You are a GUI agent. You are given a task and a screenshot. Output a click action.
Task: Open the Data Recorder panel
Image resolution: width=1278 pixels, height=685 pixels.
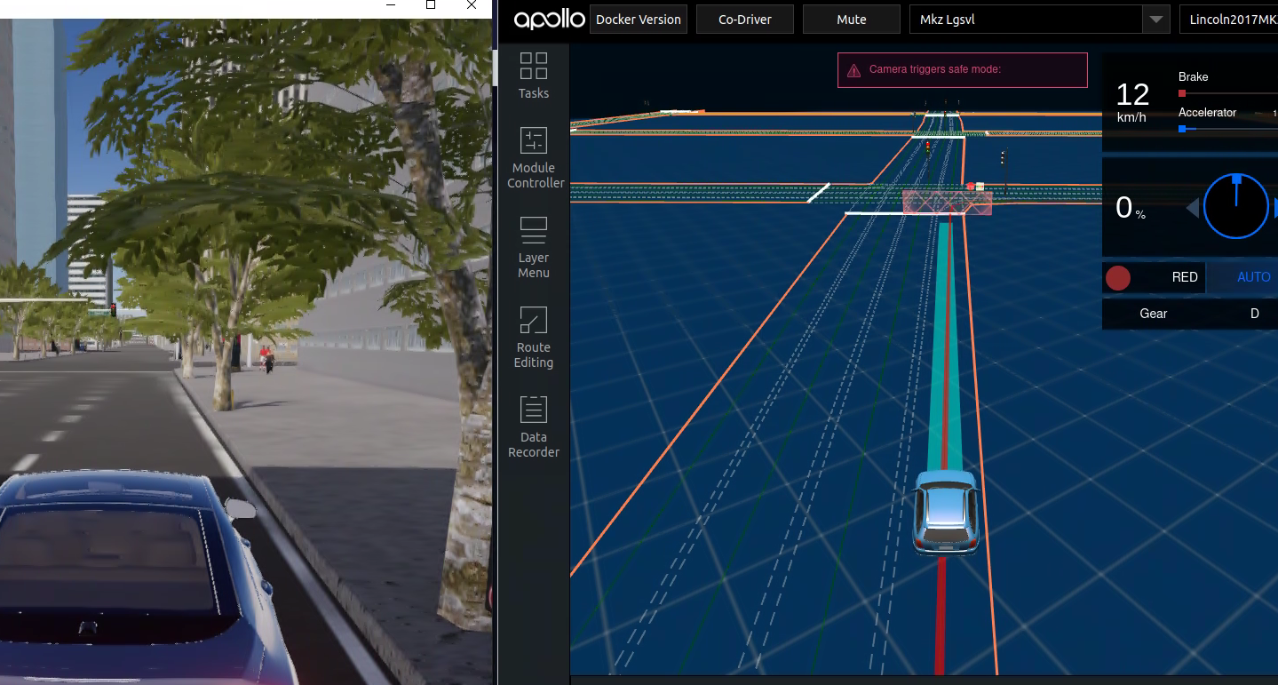tap(533, 426)
